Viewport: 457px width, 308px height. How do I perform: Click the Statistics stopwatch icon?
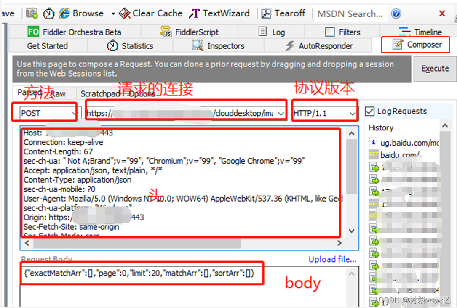click(x=112, y=45)
